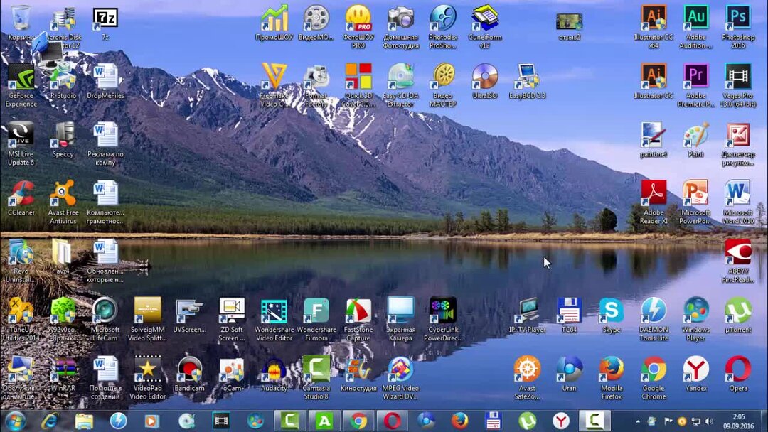Open the 7z archiver desktop shortcut
Screen dimensions: 768x432
click(x=105, y=23)
